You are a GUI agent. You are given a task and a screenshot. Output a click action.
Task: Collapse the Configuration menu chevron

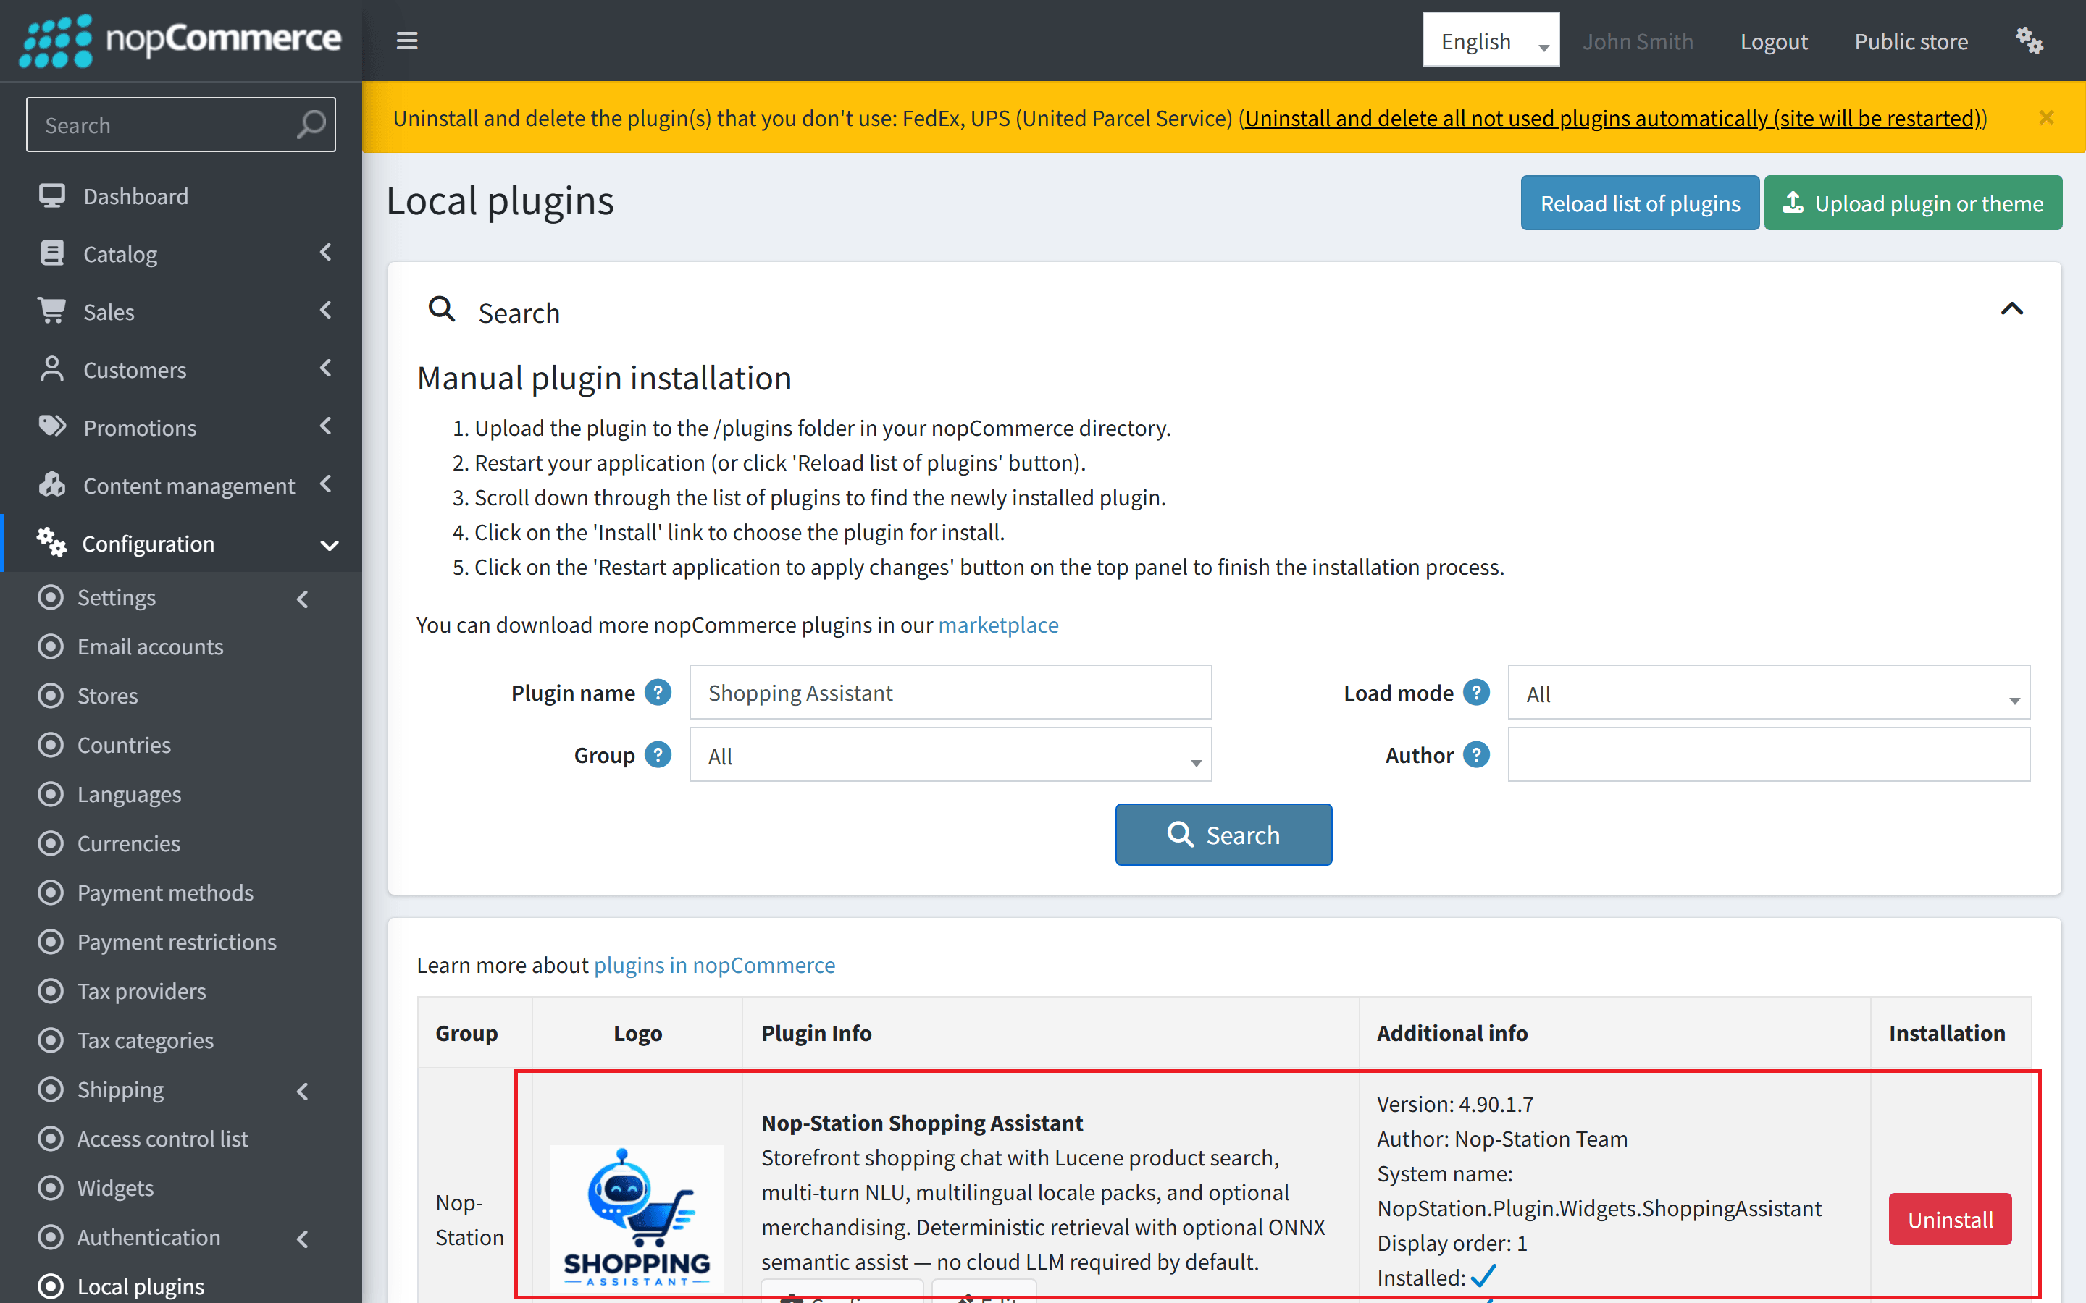click(x=330, y=544)
